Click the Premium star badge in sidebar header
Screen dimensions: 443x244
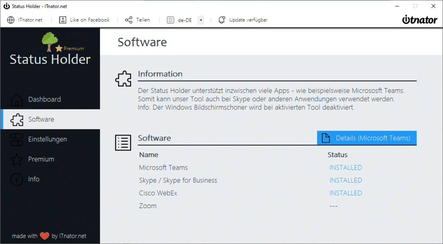pyautogui.click(x=70, y=48)
